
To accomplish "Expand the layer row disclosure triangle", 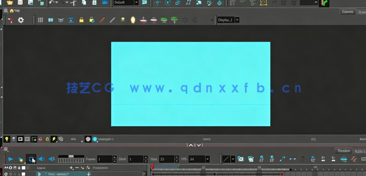I will [39, 174].
